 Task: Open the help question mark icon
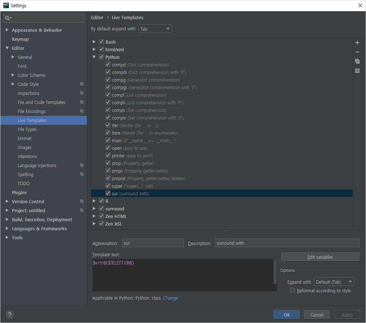pyautogui.click(x=9, y=314)
